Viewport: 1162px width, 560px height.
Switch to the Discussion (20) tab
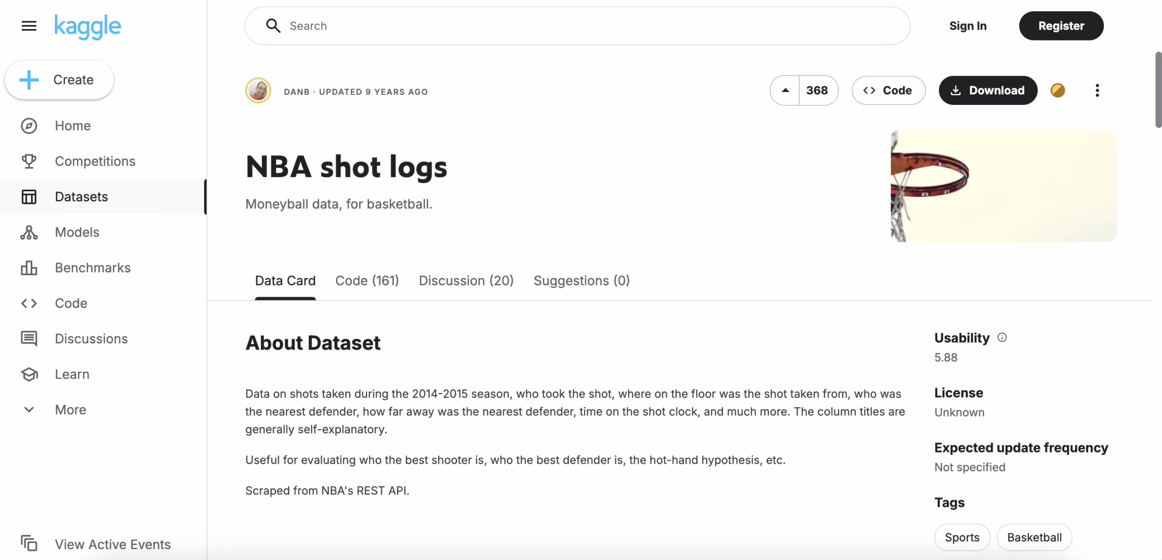[466, 281]
